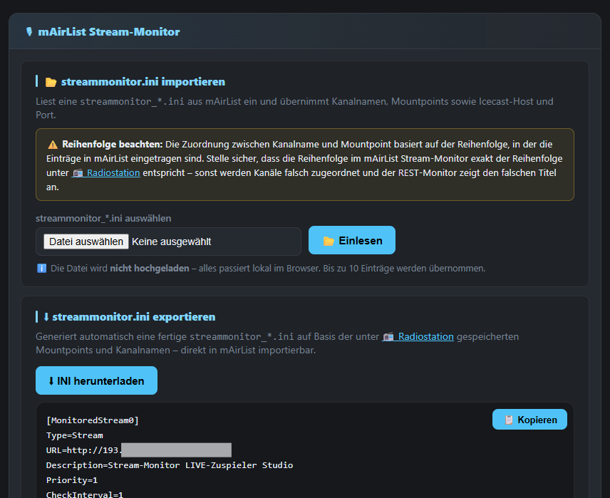Copy the INI code with Kopieren

coord(529,420)
